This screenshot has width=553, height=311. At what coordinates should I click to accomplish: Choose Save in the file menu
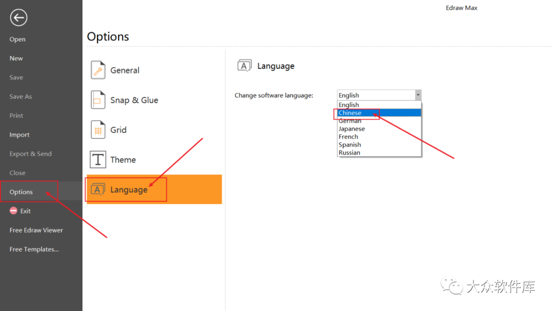[x=16, y=77]
